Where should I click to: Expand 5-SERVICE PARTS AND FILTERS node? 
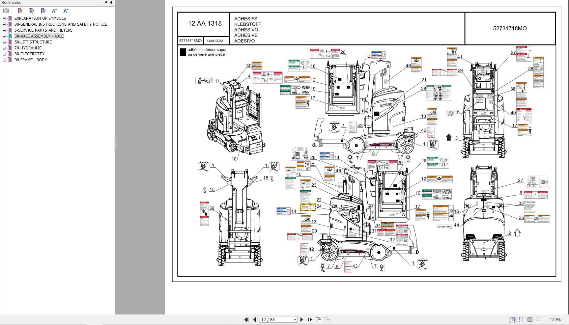[x=4, y=30]
